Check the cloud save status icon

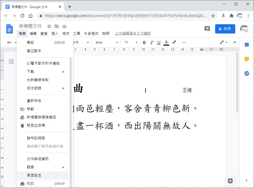(x=65, y=26)
